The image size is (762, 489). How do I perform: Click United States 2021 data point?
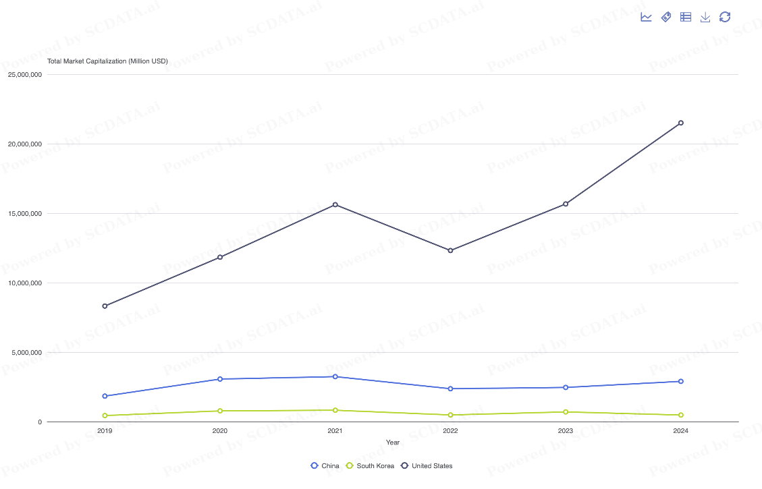coord(335,204)
